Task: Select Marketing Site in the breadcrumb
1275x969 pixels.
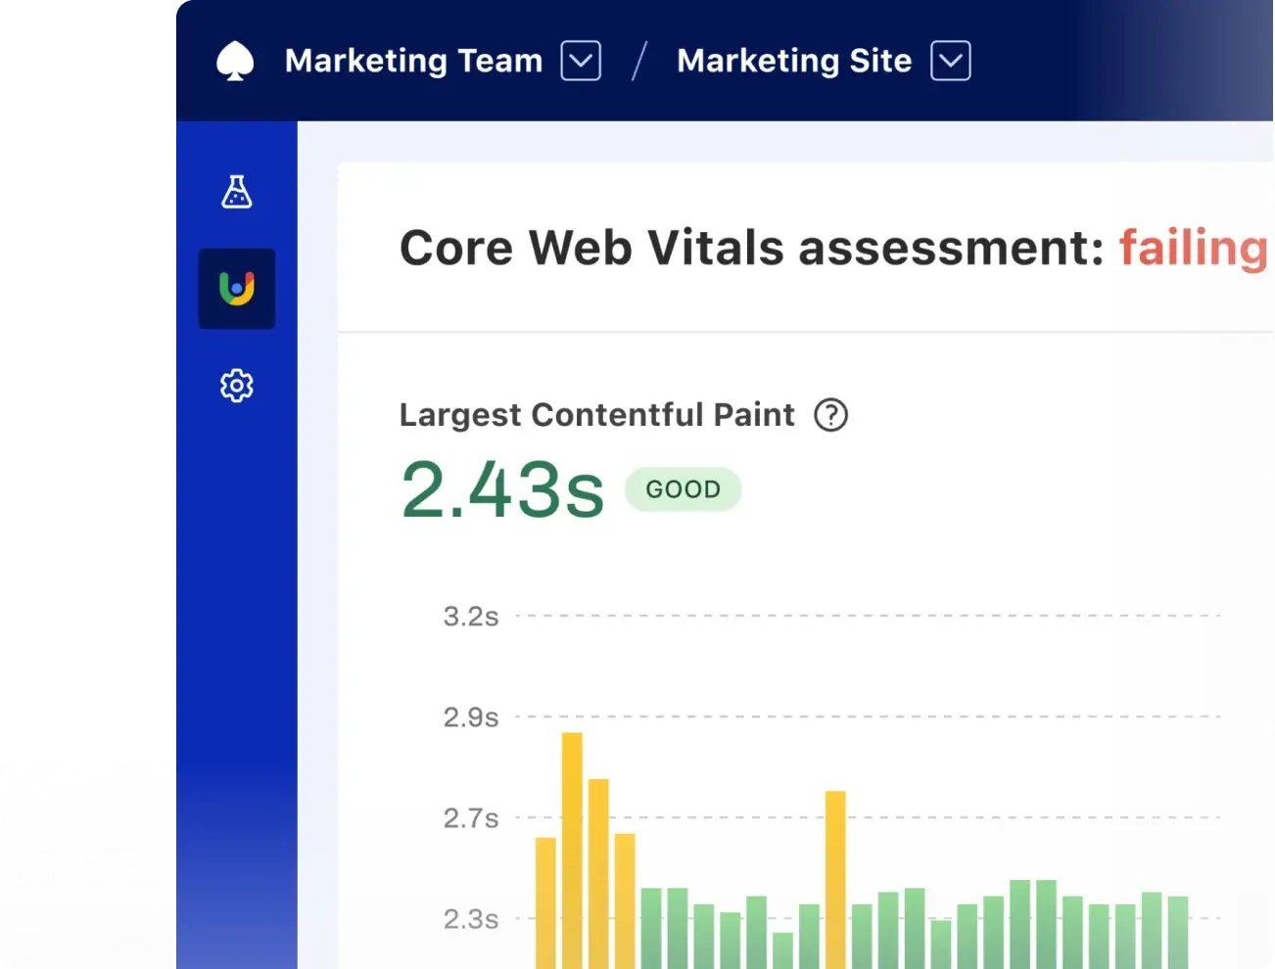Action: 793,60
